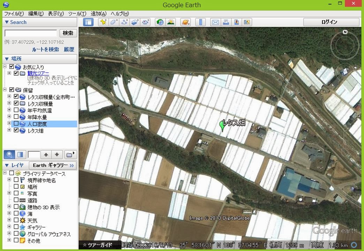Click the Google Earth title bar logo
364x251 pixels.
[6, 5]
